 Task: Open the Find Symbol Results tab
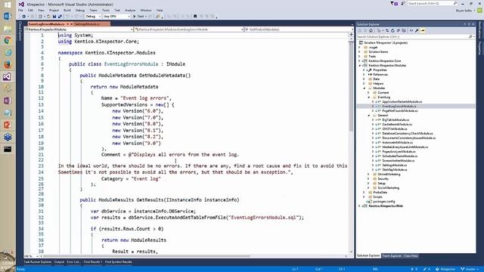point(118,262)
